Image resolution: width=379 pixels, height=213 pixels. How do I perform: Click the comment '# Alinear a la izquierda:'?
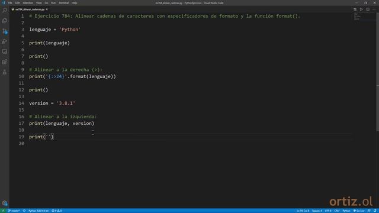63,117
